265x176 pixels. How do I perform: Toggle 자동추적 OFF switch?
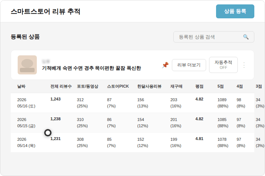click(x=223, y=65)
